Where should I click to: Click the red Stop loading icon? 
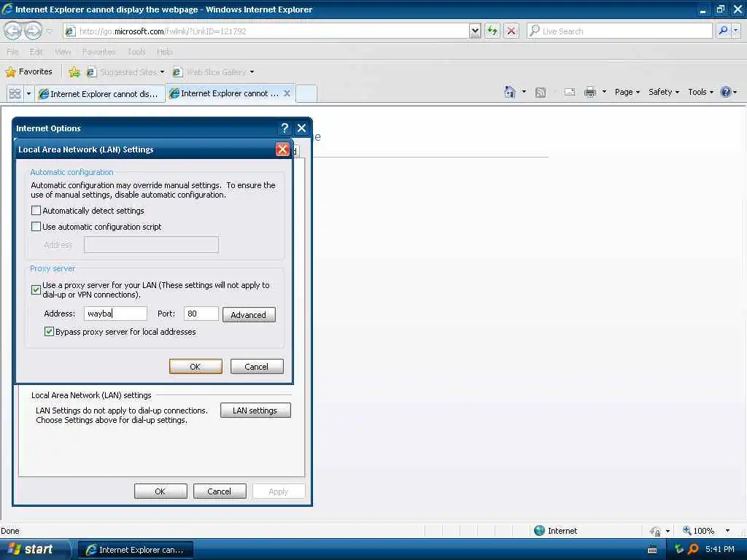pos(511,31)
